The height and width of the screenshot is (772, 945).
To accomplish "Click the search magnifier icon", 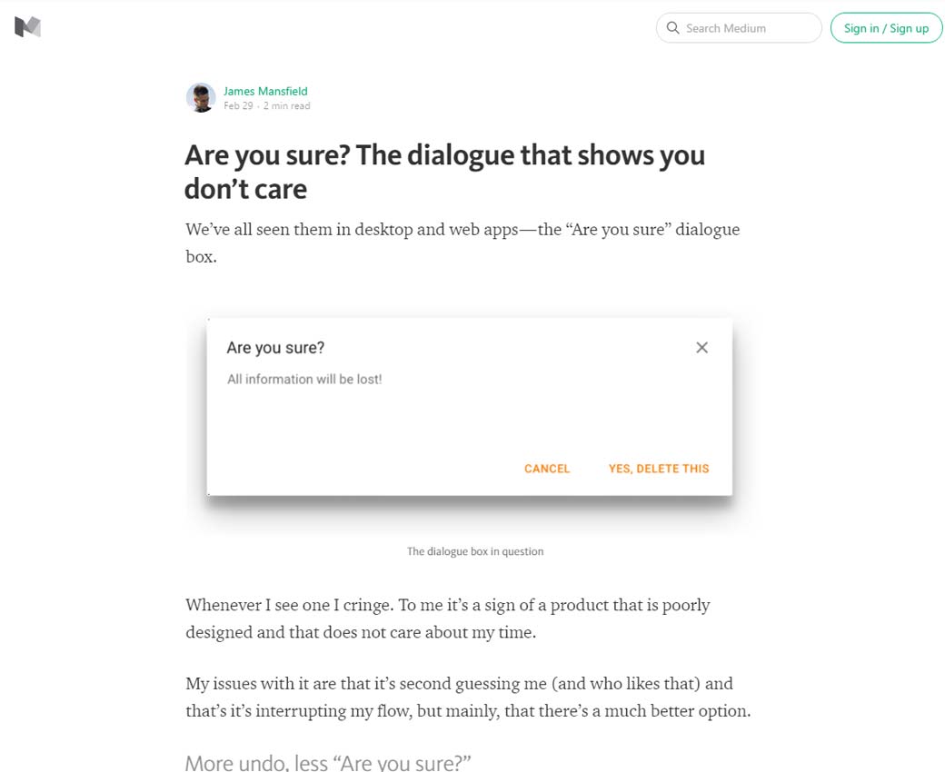I will tap(673, 28).
